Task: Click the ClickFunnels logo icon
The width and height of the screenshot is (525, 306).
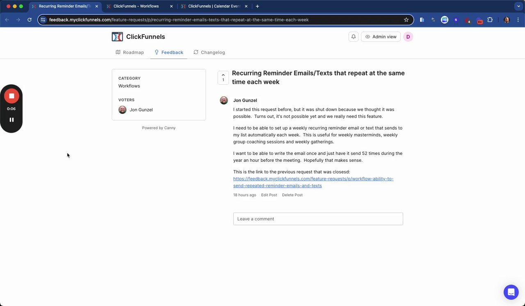Action: (117, 36)
